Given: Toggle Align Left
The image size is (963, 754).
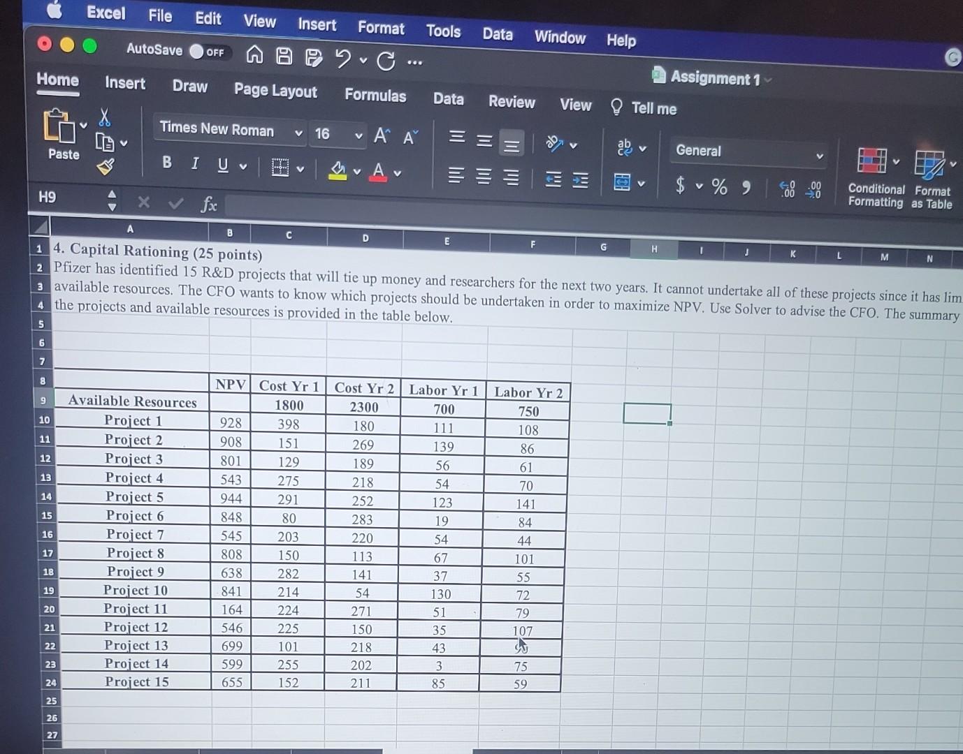Looking at the screenshot, I should point(456,175).
